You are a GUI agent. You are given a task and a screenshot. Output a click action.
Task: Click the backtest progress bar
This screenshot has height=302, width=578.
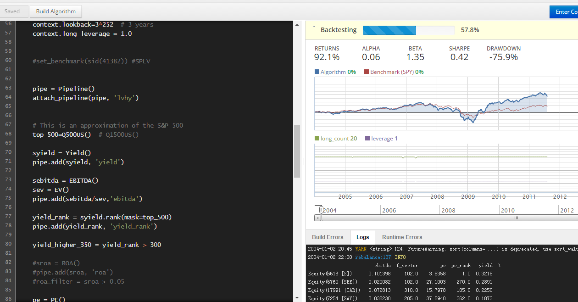click(409, 30)
